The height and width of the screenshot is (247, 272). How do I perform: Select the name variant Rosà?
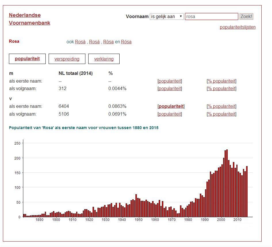click(x=80, y=42)
